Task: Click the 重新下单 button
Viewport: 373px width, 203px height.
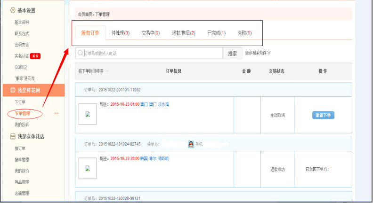Action: (x=323, y=115)
